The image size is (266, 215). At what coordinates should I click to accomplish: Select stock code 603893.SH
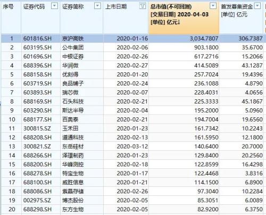click(x=37, y=92)
